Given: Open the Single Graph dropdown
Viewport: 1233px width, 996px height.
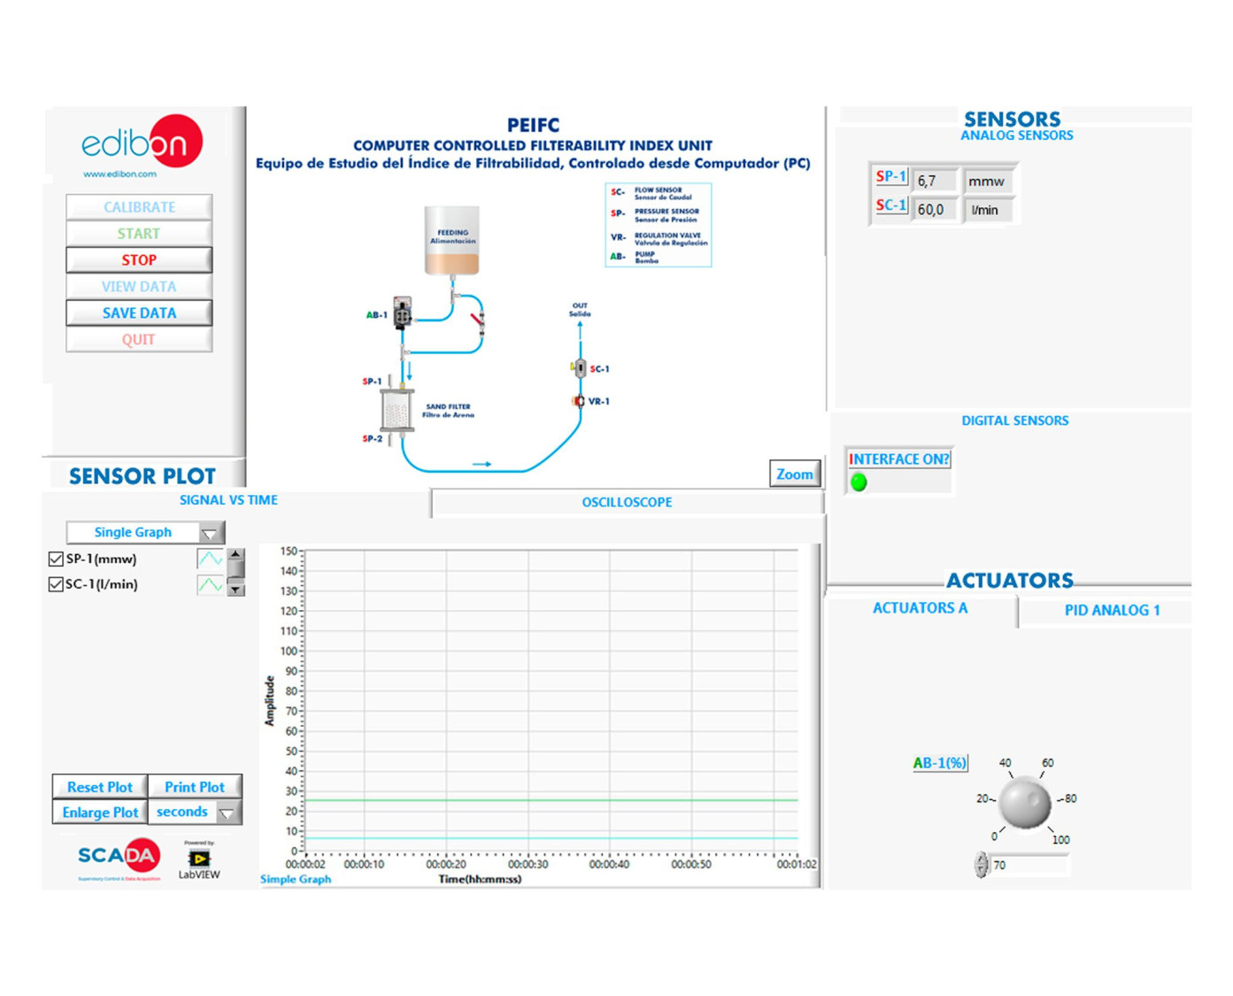Looking at the screenshot, I should tap(210, 533).
